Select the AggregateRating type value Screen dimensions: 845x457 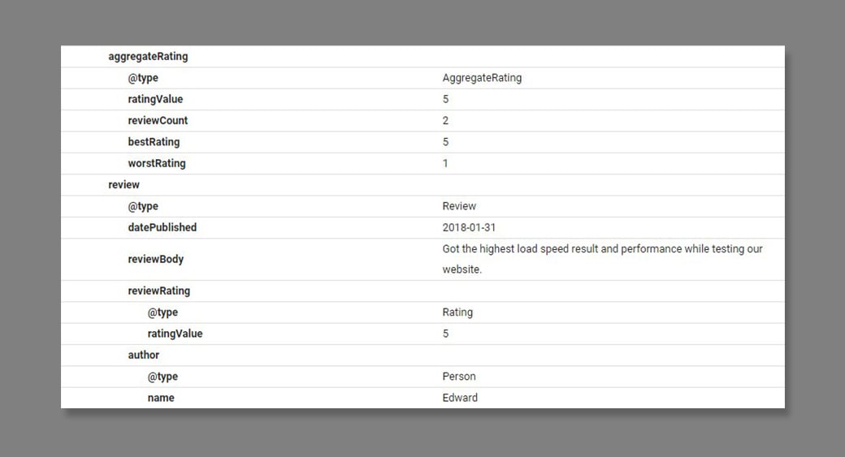pyautogui.click(x=482, y=78)
